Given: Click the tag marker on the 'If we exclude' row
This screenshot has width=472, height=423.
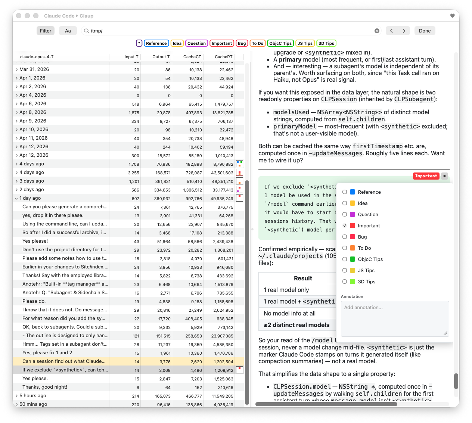Looking at the screenshot, I should click(x=239, y=370).
